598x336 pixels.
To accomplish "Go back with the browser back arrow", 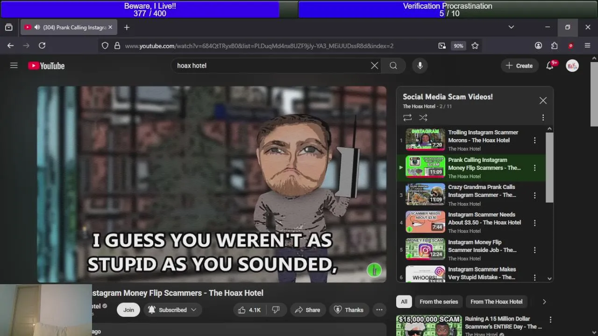I will coord(10,46).
